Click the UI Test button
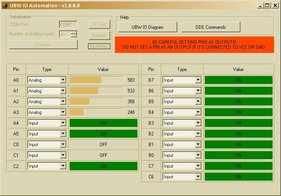This screenshot has width=281, height=196. (x=100, y=25)
